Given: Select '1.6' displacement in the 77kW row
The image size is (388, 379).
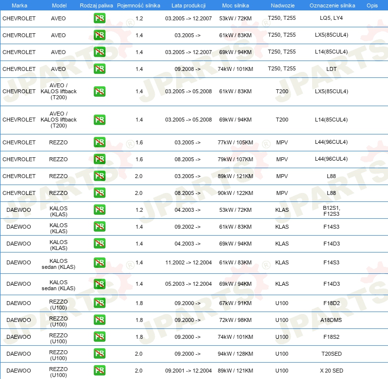Looking at the screenshot, I should (x=139, y=142).
